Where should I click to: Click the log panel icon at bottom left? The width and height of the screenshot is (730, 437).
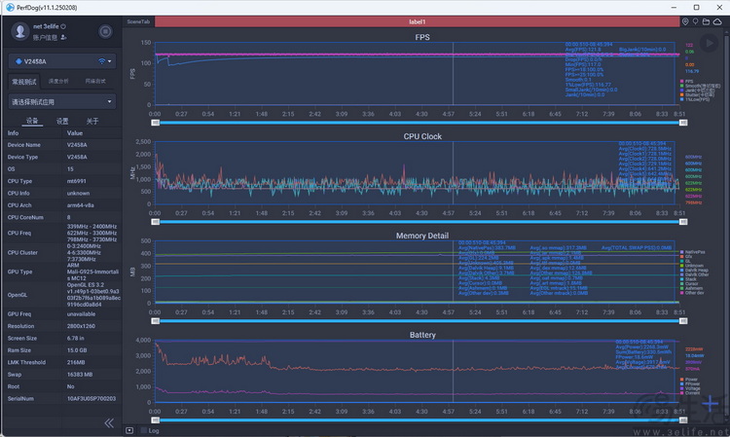129,430
